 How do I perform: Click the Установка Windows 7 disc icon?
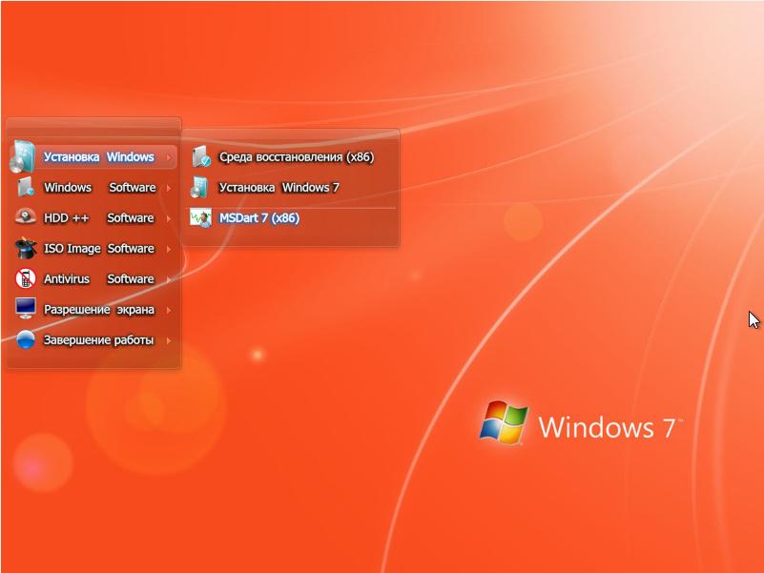click(199, 188)
